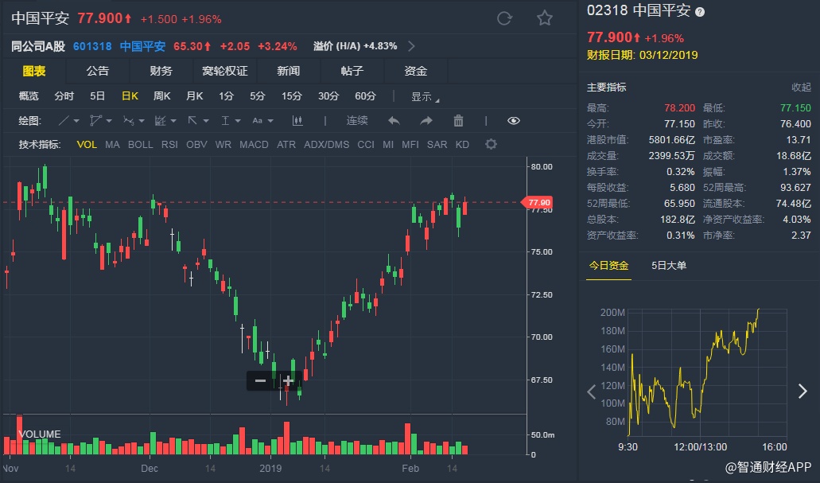Enable the MACD technical indicator
Viewport: 820px width, 483px height.
[254, 145]
